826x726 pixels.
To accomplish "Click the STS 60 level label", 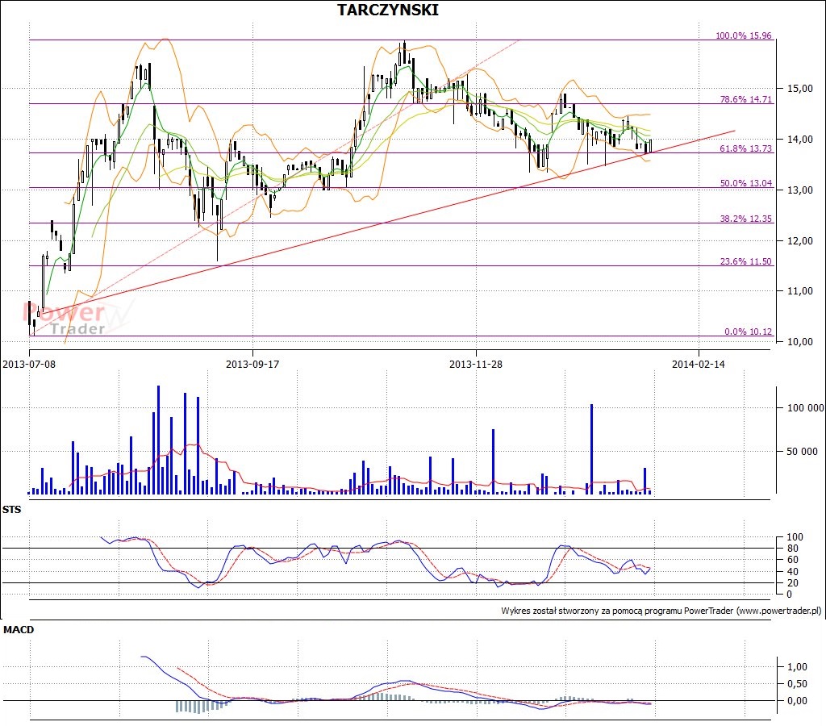I will tap(792, 560).
